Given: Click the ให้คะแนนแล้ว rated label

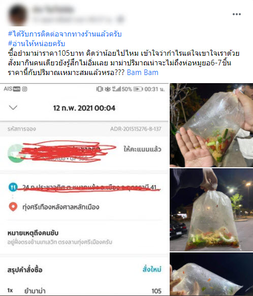Looking at the screenshot, I should click(142, 149).
